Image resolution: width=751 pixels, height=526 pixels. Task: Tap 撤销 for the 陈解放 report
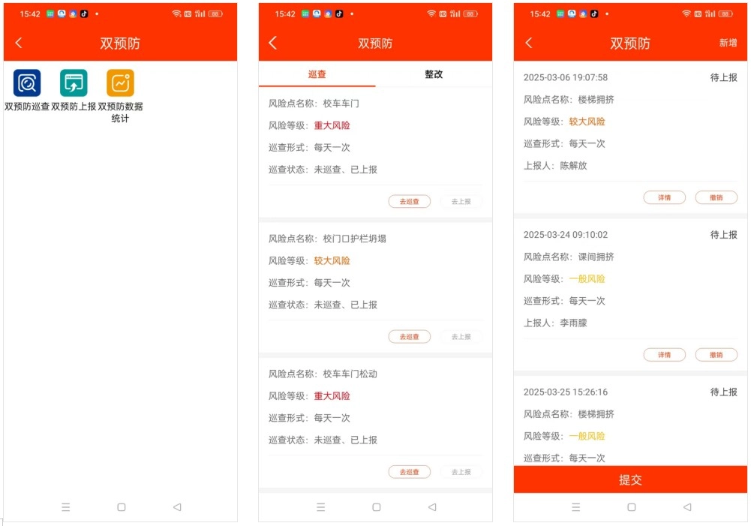click(716, 197)
